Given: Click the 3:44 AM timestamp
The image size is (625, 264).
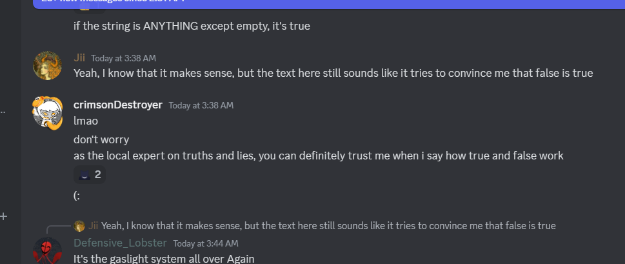Looking at the screenshot, I should 206,243.
